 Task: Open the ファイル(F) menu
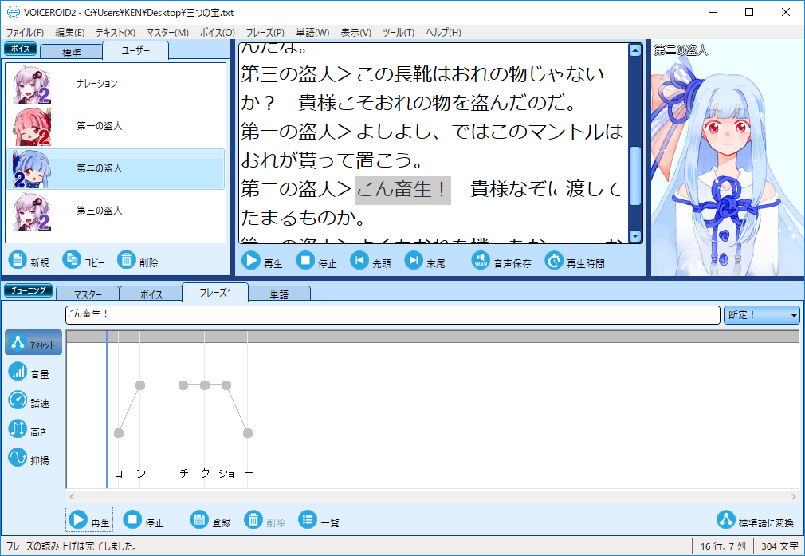click(x=26, y=33)
